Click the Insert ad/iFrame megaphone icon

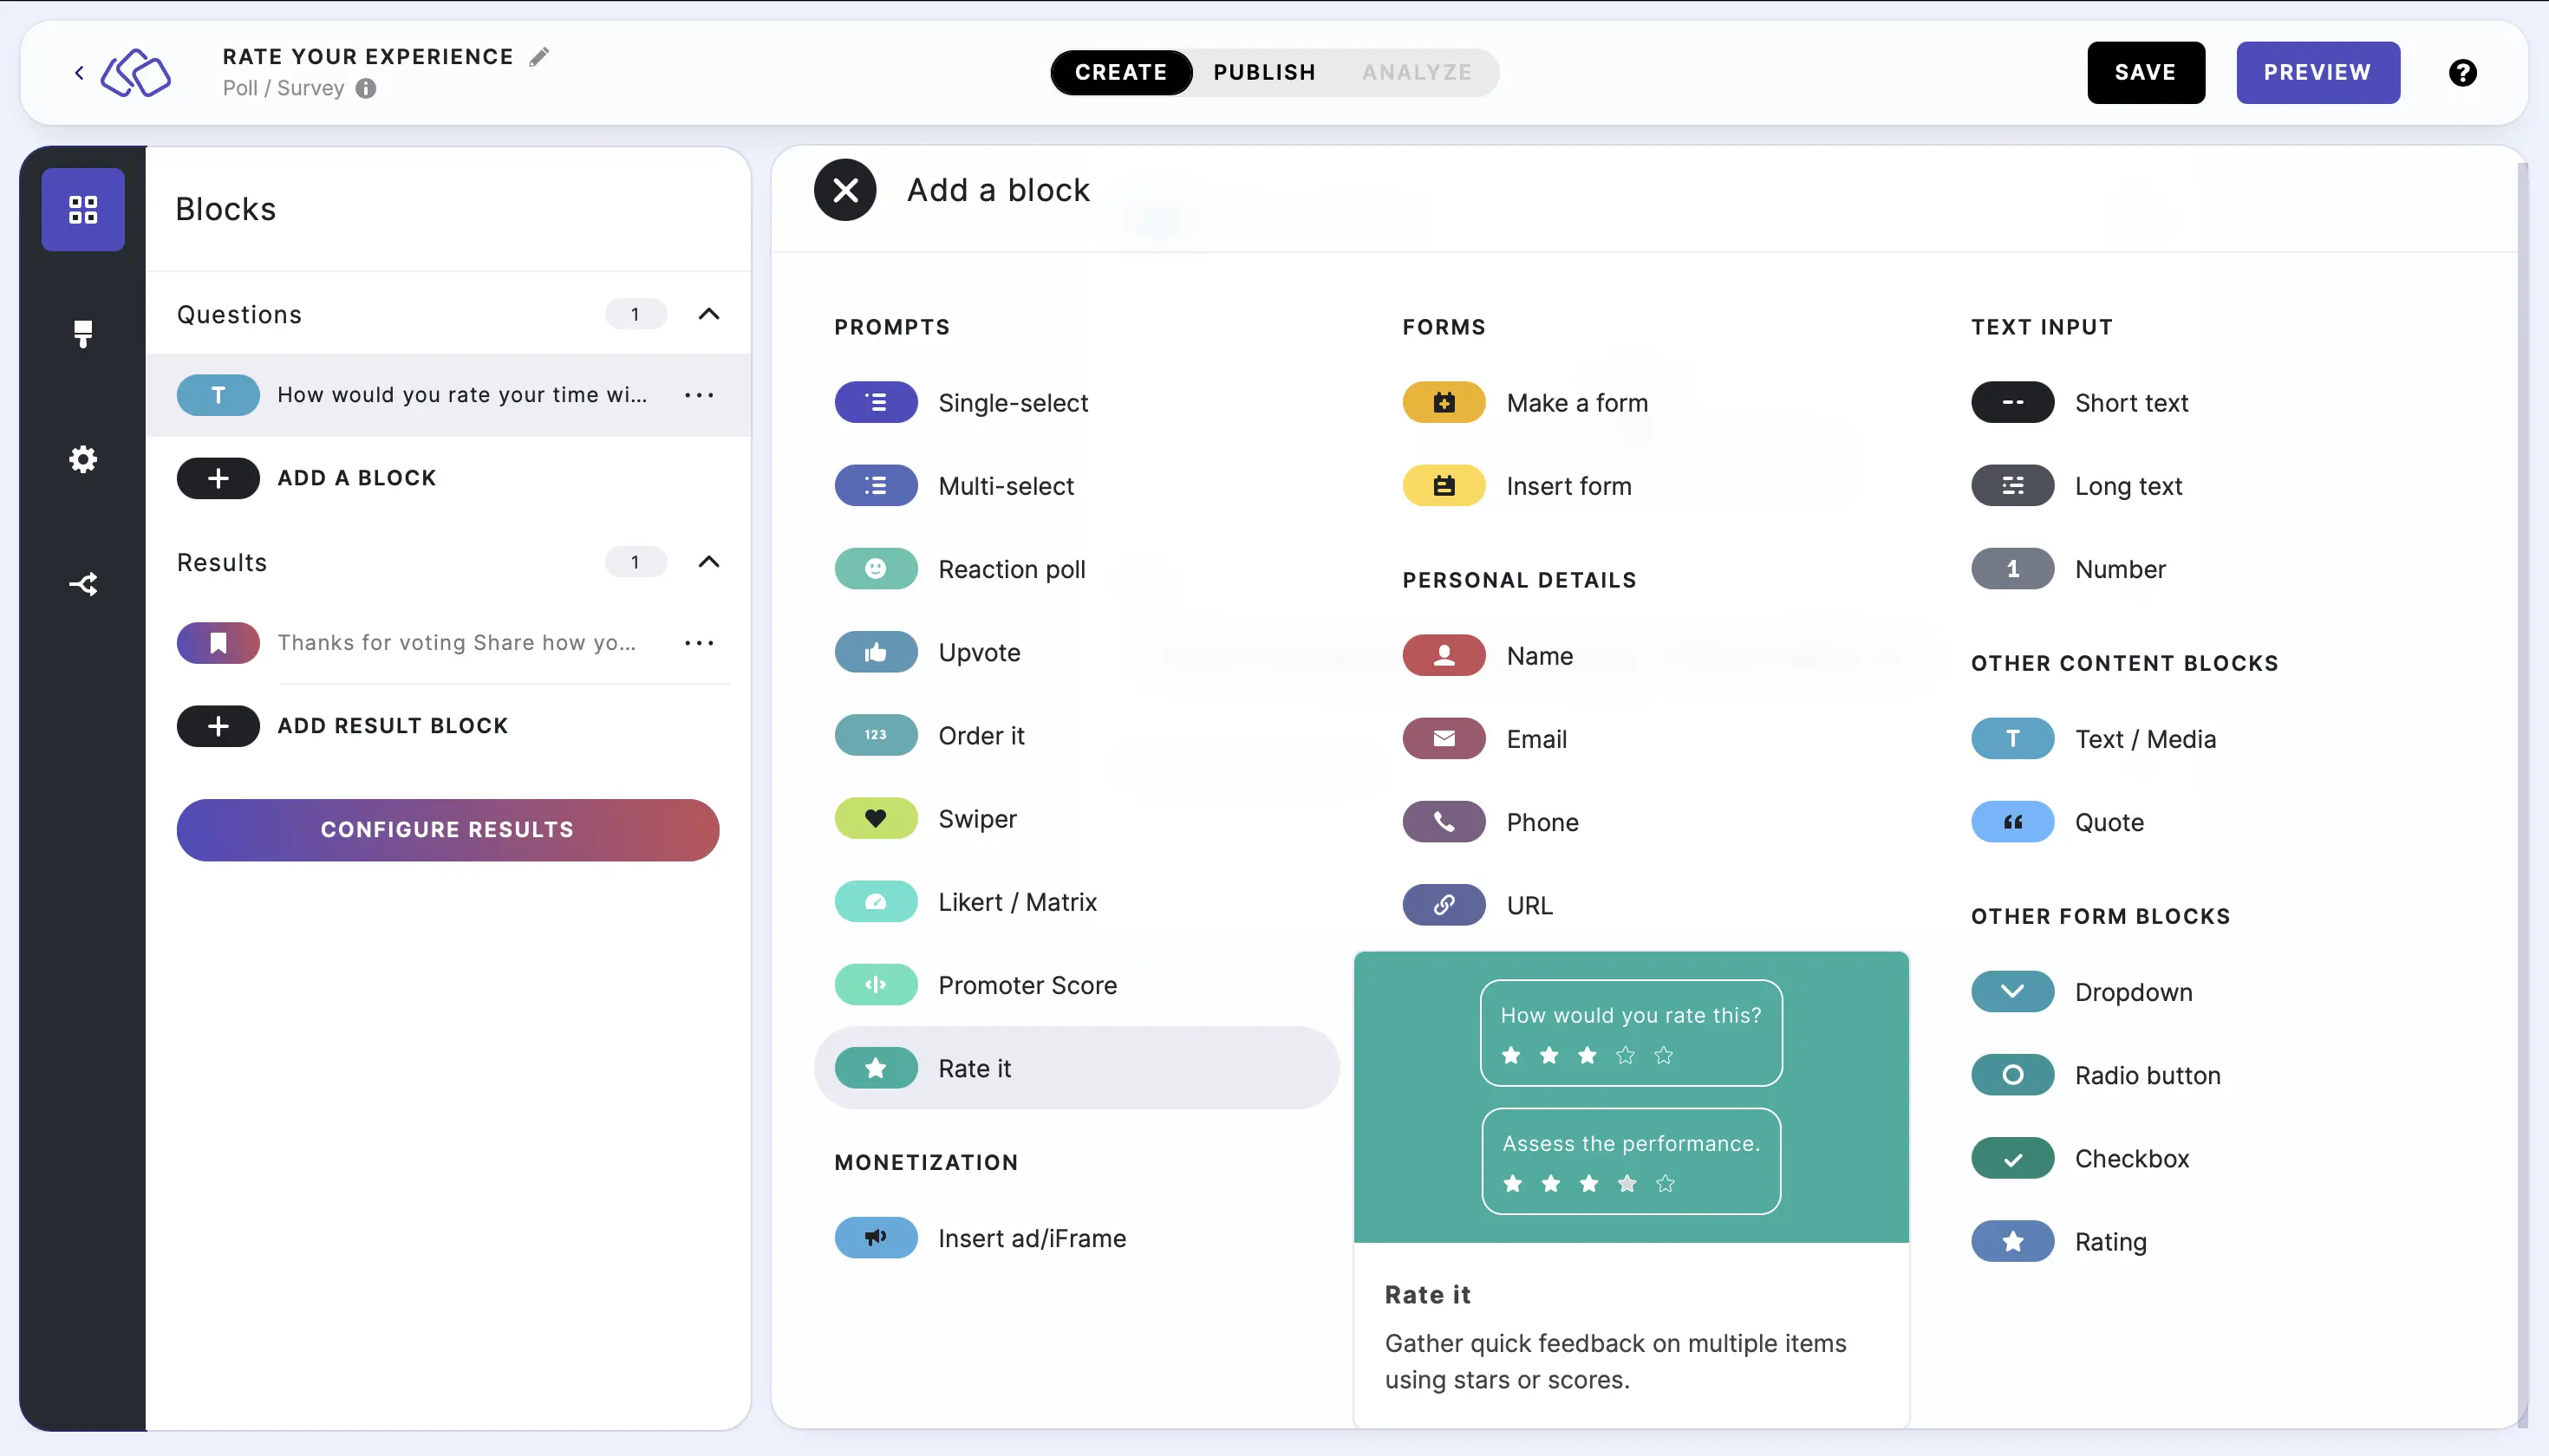pyautogui.click(x=877, y=1238)
